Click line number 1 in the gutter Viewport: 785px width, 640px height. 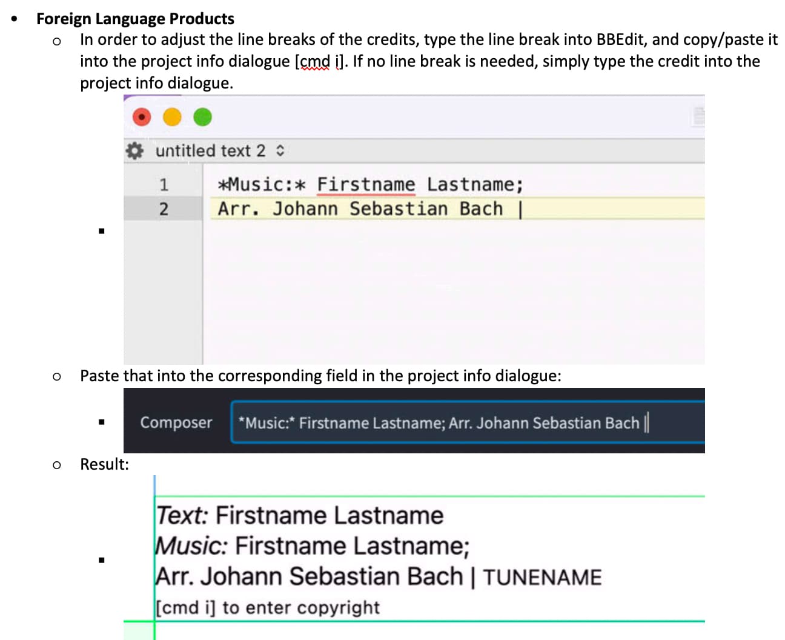[x=164, y=184]
